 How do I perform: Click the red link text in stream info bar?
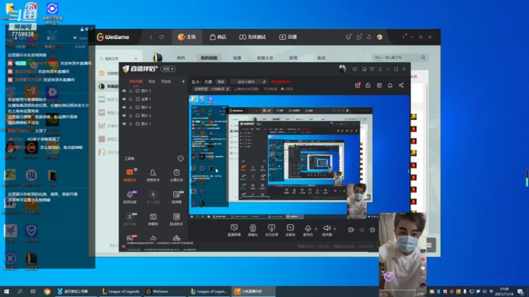click(x=280, y=82)
